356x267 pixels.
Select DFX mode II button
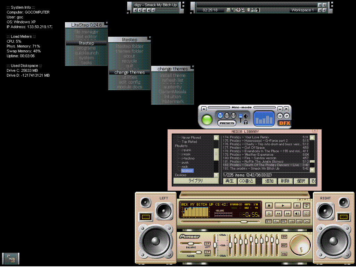click(x=227, y=115)
